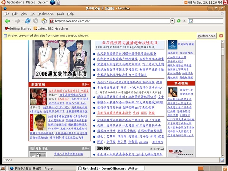The width and height of the screenshot is (228, 171).
Task: Click the Done status bar text
Action: pyautogui.click(x=8, y=160)
